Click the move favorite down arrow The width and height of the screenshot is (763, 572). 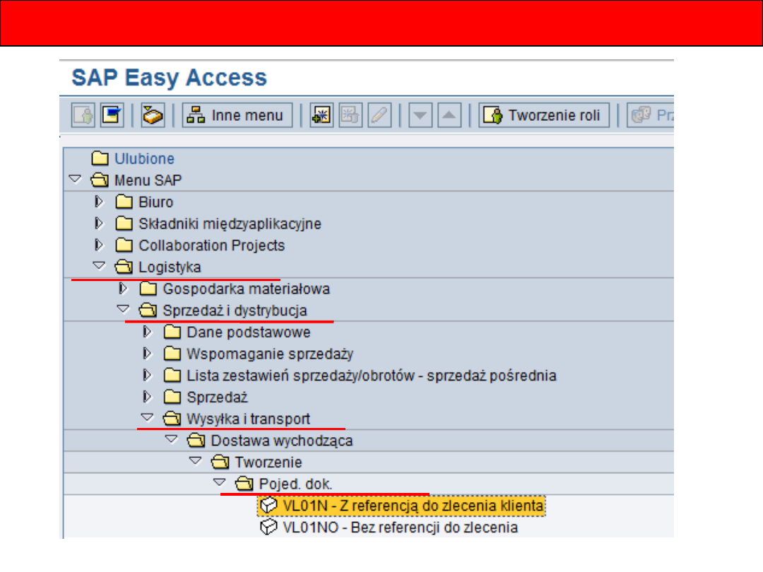coord(420,115)
